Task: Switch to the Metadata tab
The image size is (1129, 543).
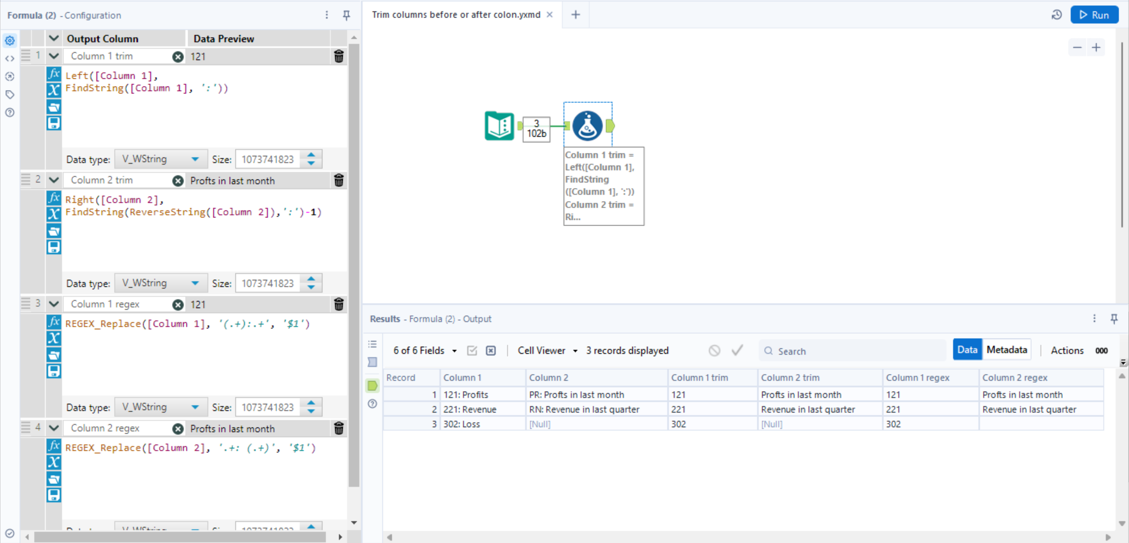Action: click(x=1006, y=349)
